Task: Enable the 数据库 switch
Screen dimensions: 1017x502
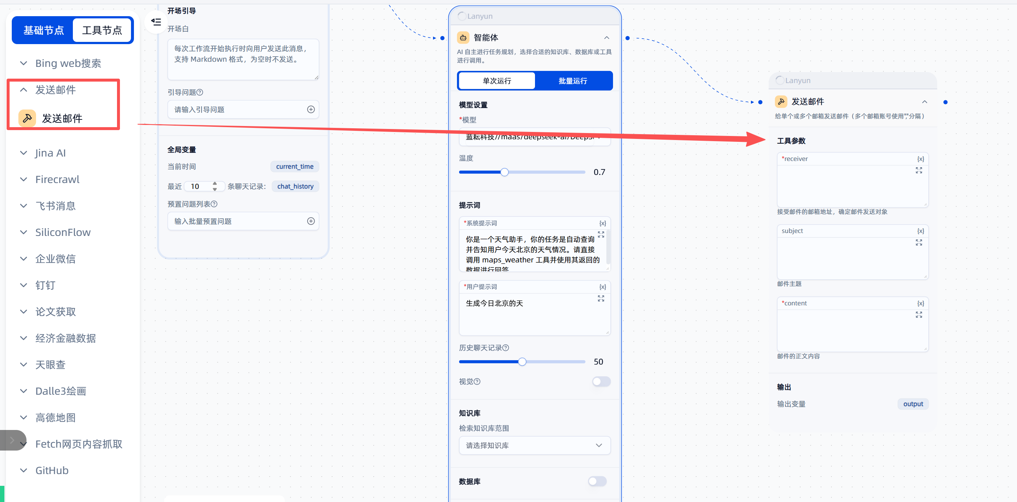Action: click(597, 481)
